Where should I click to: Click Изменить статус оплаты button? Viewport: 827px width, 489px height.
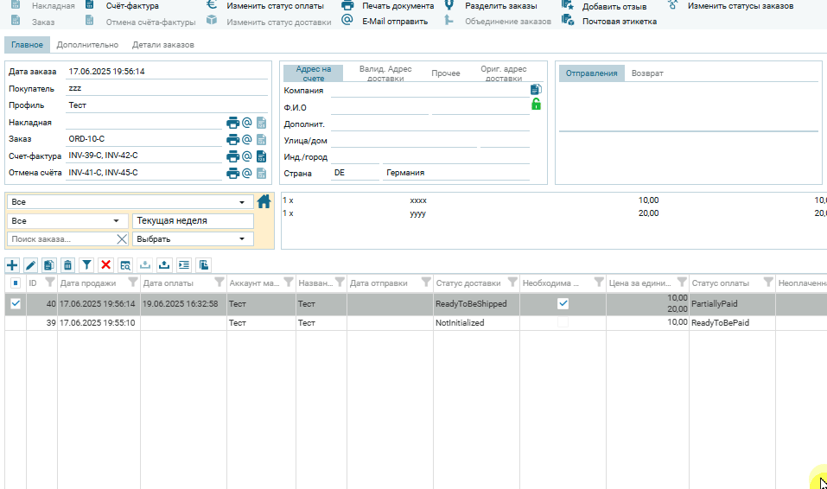pos(266,6)
